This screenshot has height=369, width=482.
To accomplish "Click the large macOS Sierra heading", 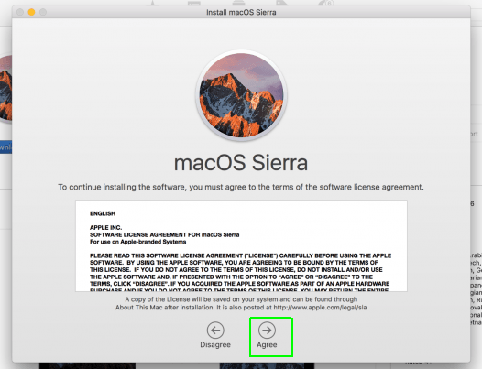I will pyautogui.click(x=241, y=163).
